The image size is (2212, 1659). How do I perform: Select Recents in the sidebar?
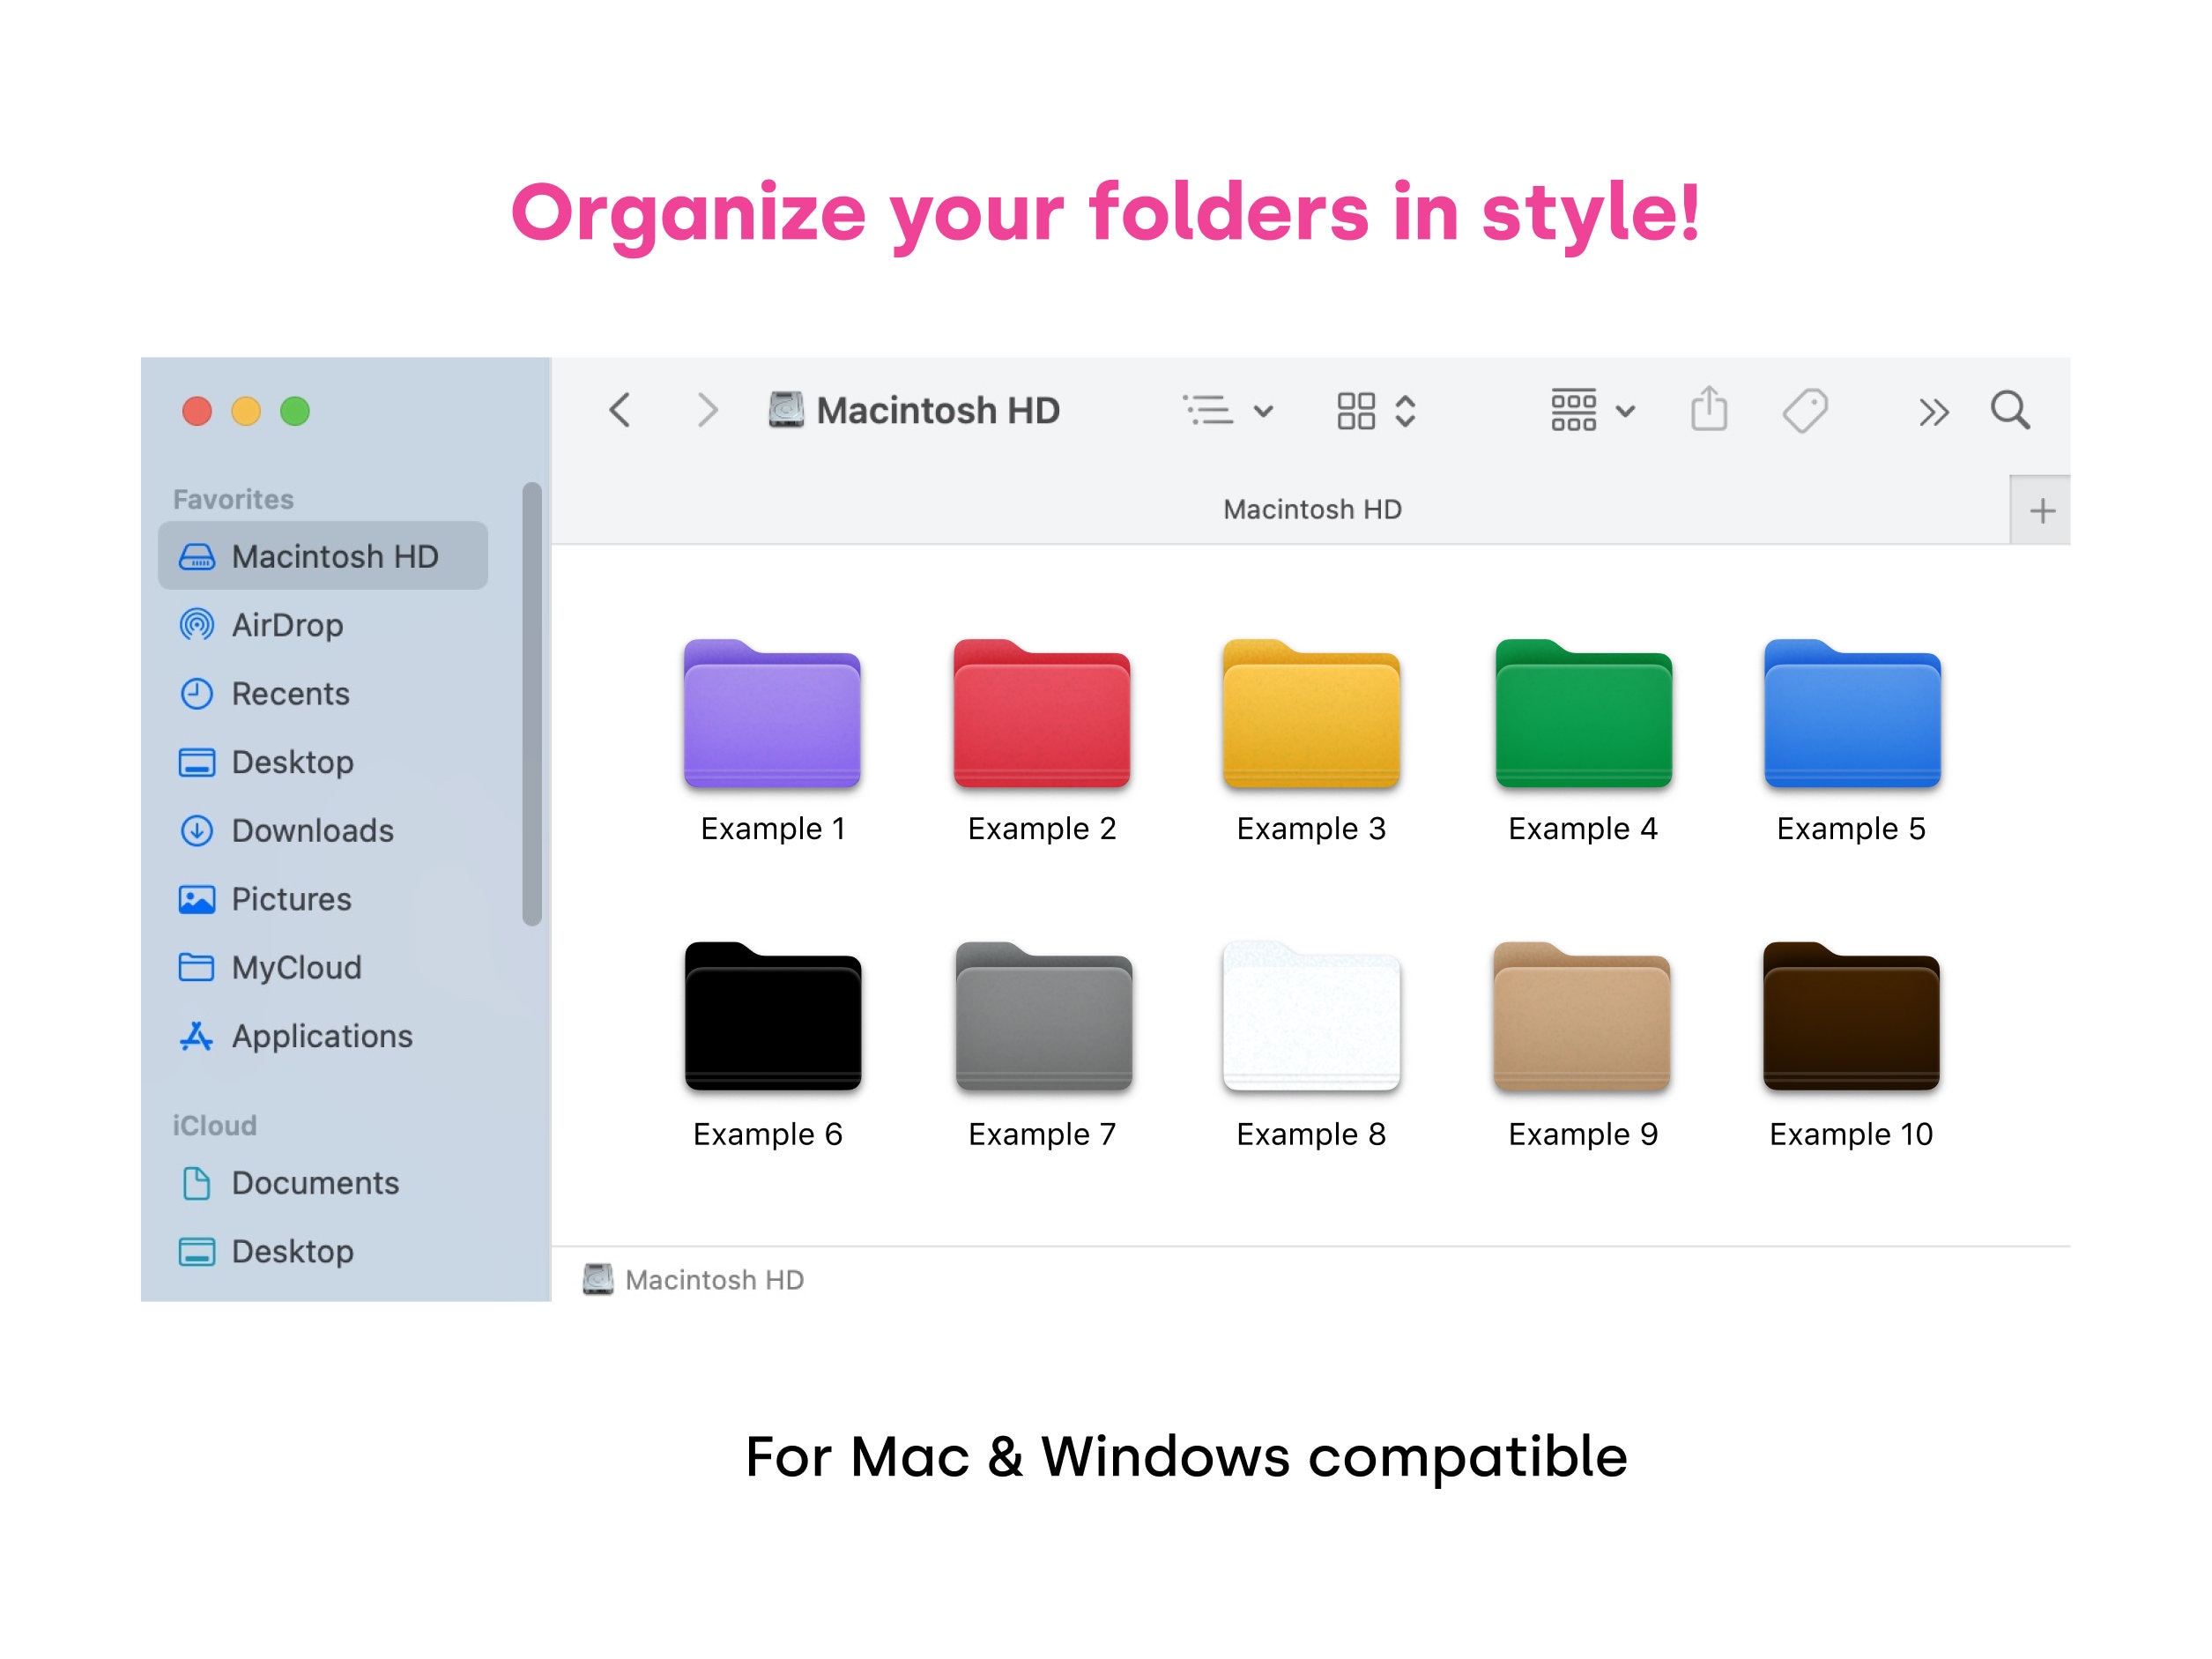click(x=290, y=693)
